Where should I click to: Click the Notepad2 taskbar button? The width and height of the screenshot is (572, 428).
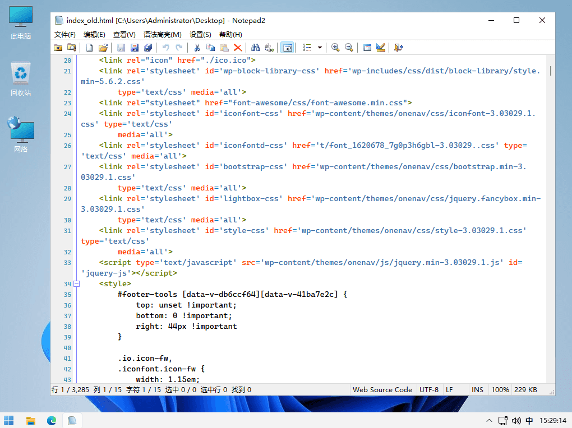pos(72,420)
